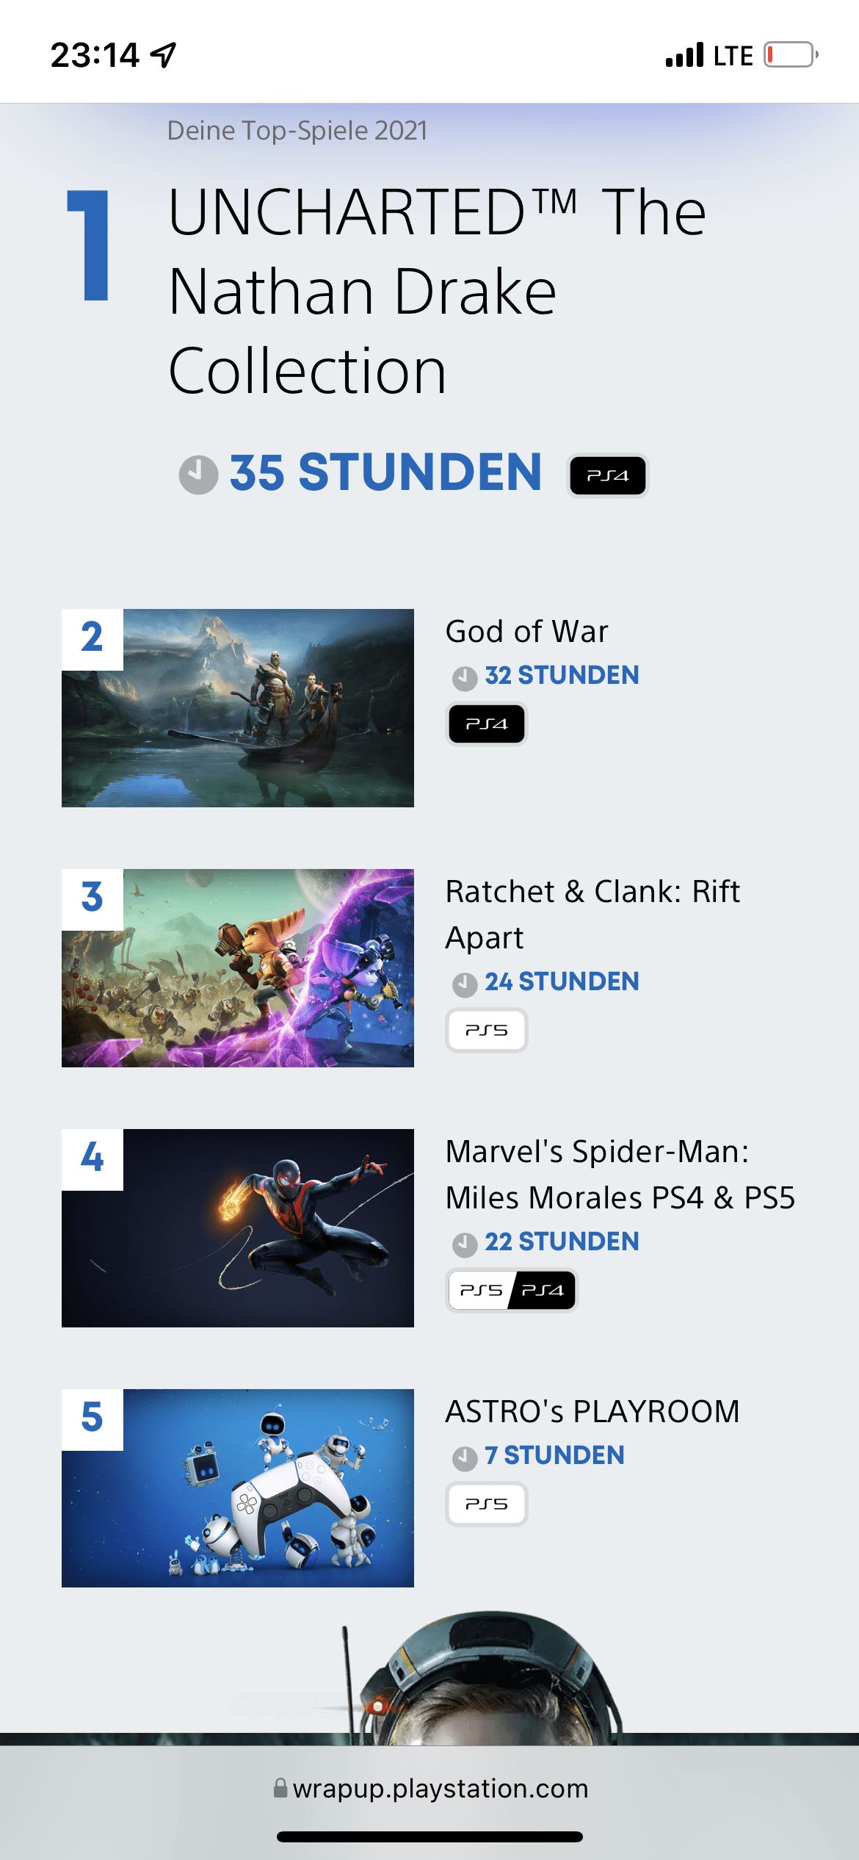
Task: Open the Miles Morales artwork thumbnail
Action: [238, 1228]
